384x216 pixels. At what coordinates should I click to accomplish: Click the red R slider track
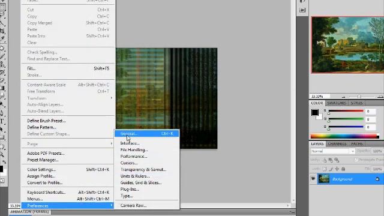(346, 111)
